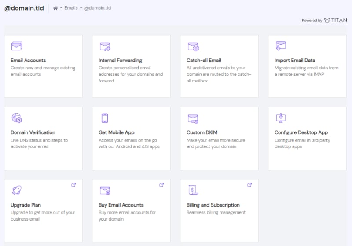This screenshot has width=352, height=246.
Task: Open the Email Accounts title link
Action: click(28, 60)
